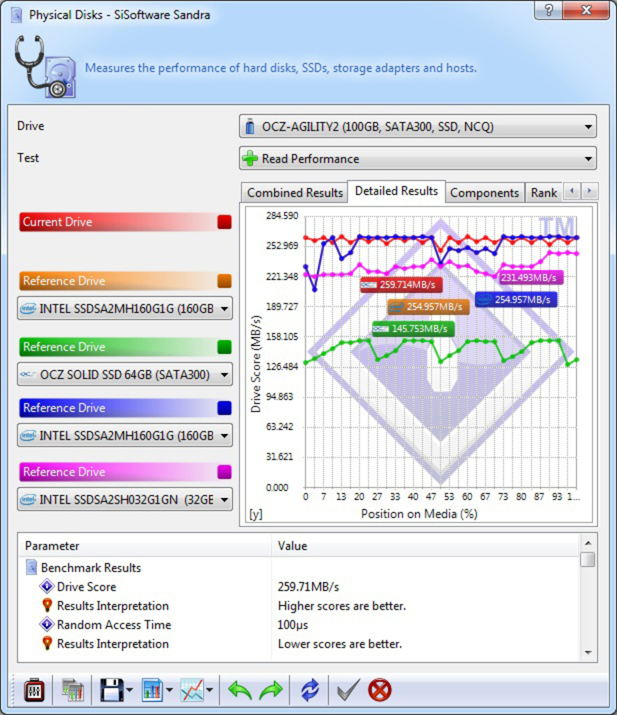The height and width of the screenshot is (715, 617).
Task: Click the red cancel circle icon
Action: (379, 690)
